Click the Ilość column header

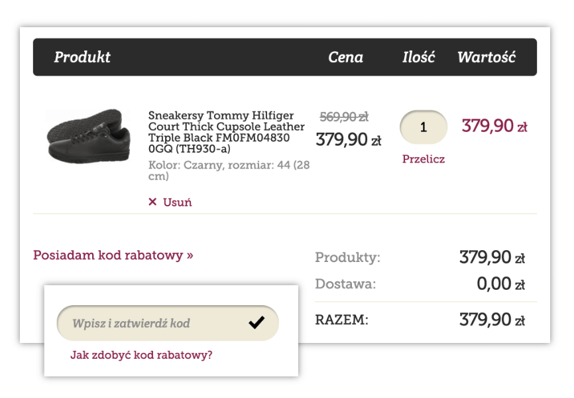[418, 57]
